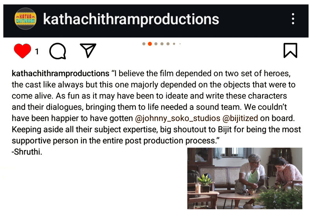313x216 pixels.
Task: Jump to first carousel dot
Action: pyautogui.click(x=144, y=44)
